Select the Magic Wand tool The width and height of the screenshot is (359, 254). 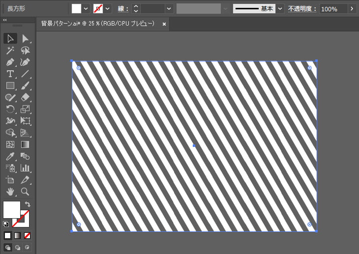10,50
